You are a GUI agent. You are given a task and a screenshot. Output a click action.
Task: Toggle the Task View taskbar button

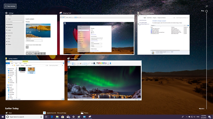click(x=46, y=117)
